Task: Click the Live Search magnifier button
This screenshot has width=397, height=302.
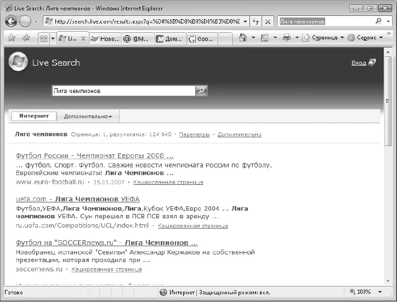Action: tap(201, 91)
